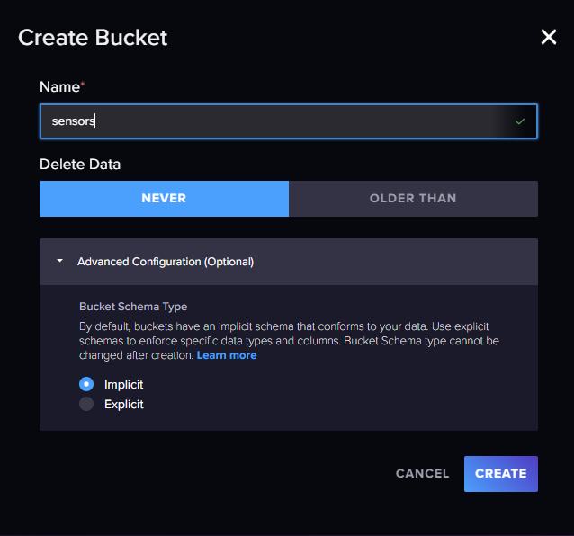Select the Implicit schema radio button
The image size is (574, 536).
86,384
